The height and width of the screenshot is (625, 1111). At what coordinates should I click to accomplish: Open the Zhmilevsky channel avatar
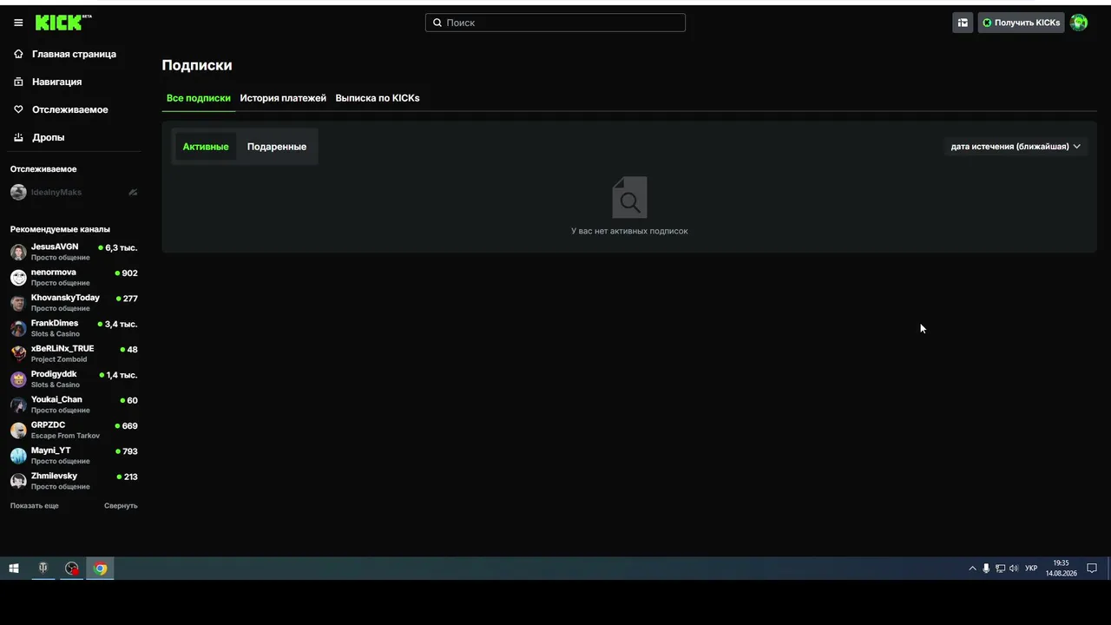(x=18, y=481)
